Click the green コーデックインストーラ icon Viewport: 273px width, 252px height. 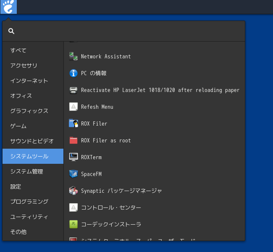73,224
